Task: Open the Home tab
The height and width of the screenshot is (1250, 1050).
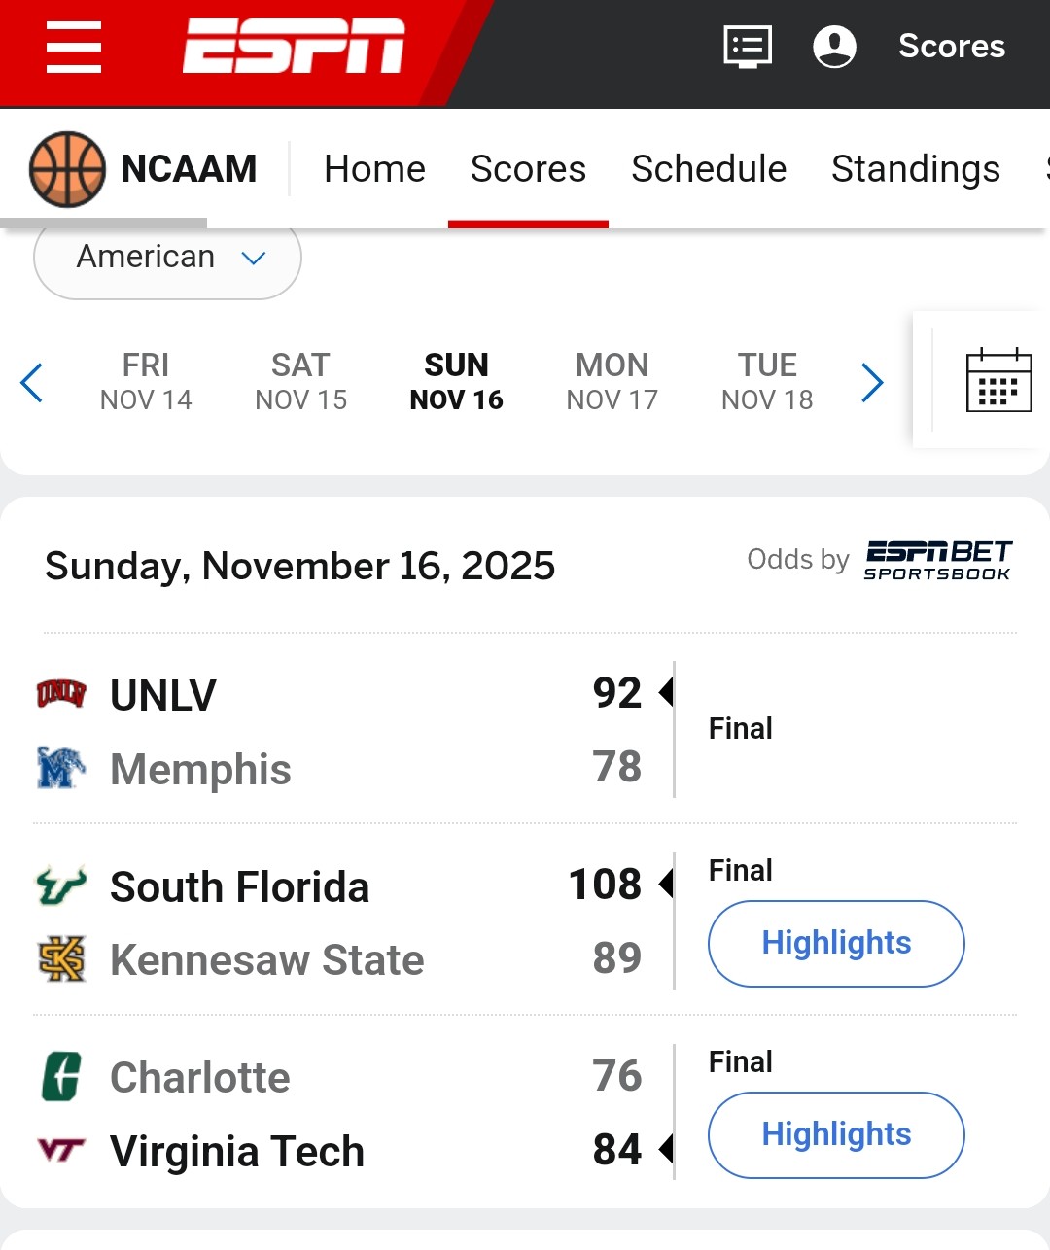Action: [x=374, y=169]
